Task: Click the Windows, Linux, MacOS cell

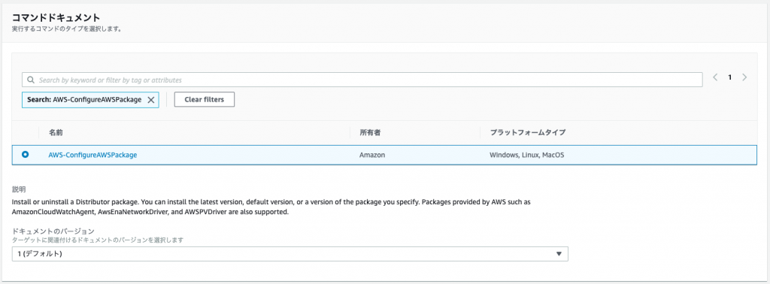Action: tap(527, 155)
